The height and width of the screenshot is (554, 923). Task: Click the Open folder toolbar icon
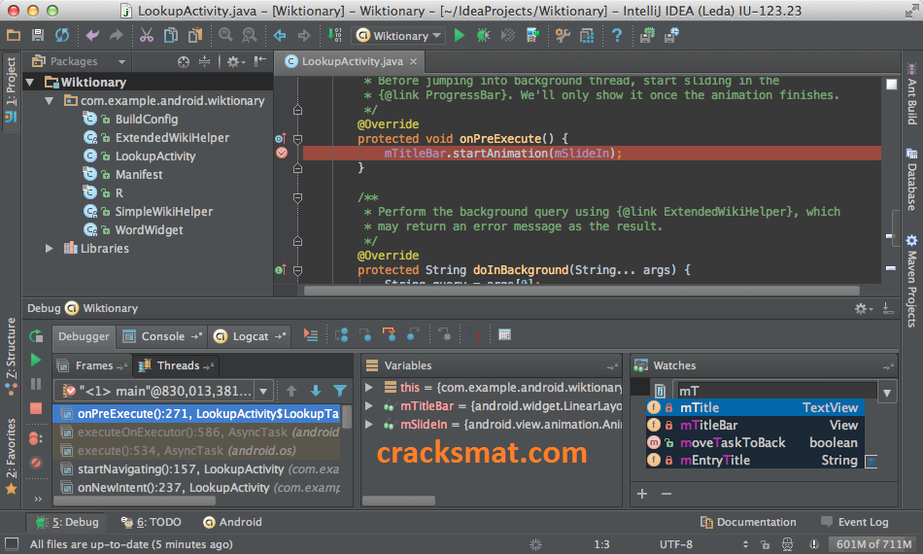[13, 35]
